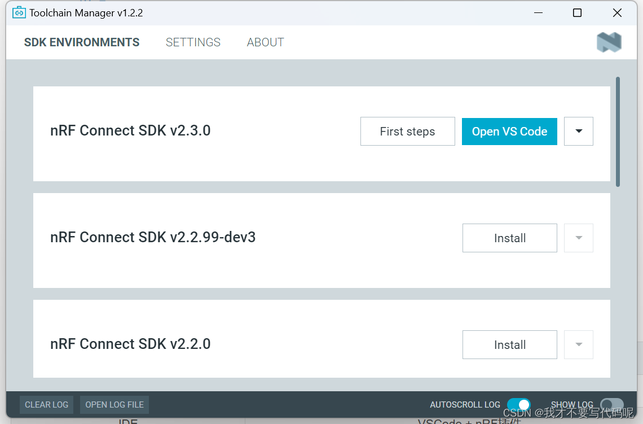643x424 pixels.
Task: Open the About tab
Action: 265,42
